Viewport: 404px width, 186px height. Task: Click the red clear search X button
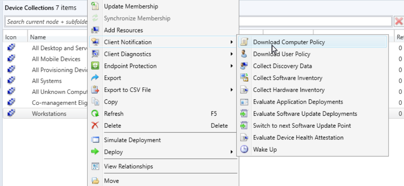coord(399,21)
